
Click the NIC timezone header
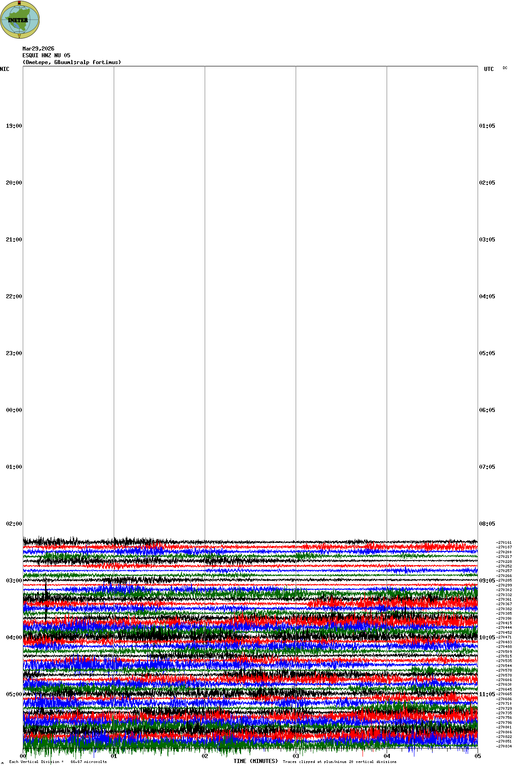pos(5,69)
